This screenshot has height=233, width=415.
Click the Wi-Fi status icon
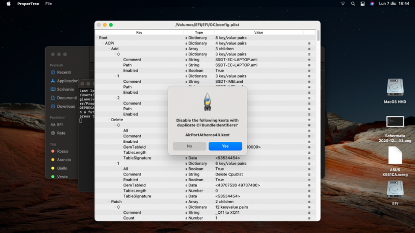(x=343, y=4)
